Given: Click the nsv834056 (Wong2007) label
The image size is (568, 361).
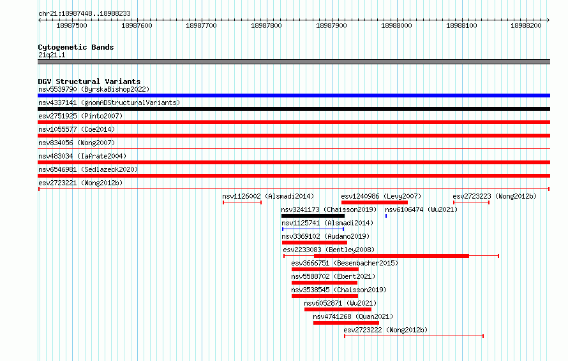Looking at the screenshot, I should 77,143.
